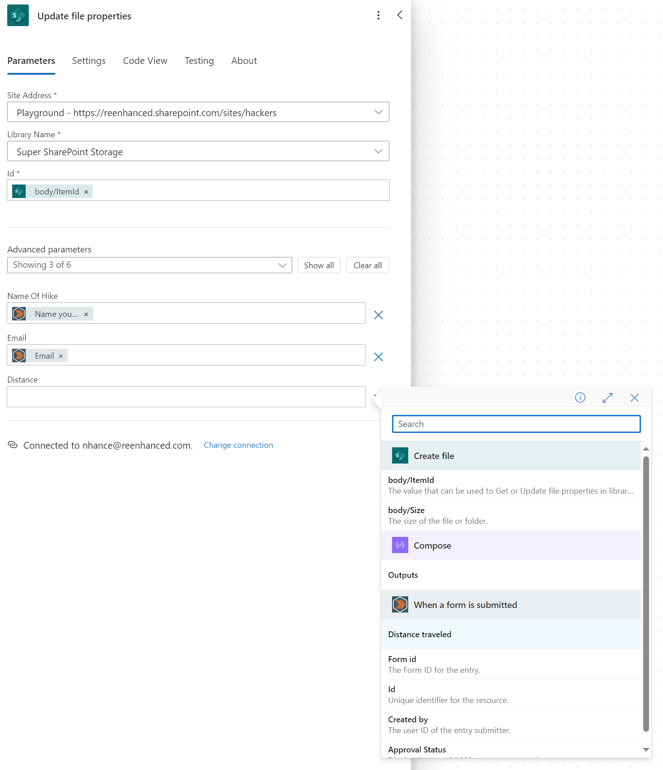Expand the dynamic content popup to full size
Viewport: 663px width, 770px height.
(x=608, y=398)
